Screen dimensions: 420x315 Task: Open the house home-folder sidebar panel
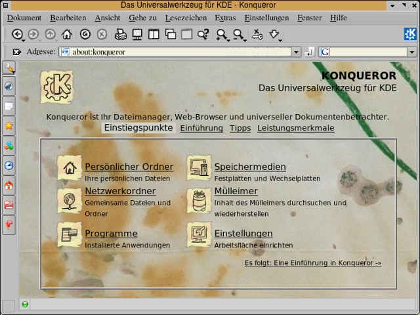point(9,185)
